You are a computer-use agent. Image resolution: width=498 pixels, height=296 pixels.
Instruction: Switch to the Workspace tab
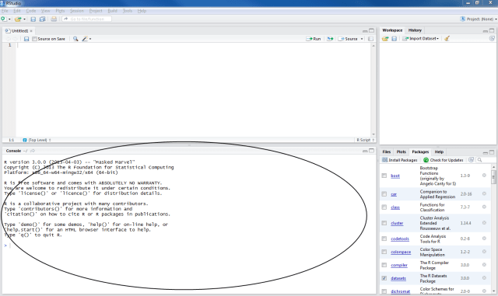tap(392, 30)
